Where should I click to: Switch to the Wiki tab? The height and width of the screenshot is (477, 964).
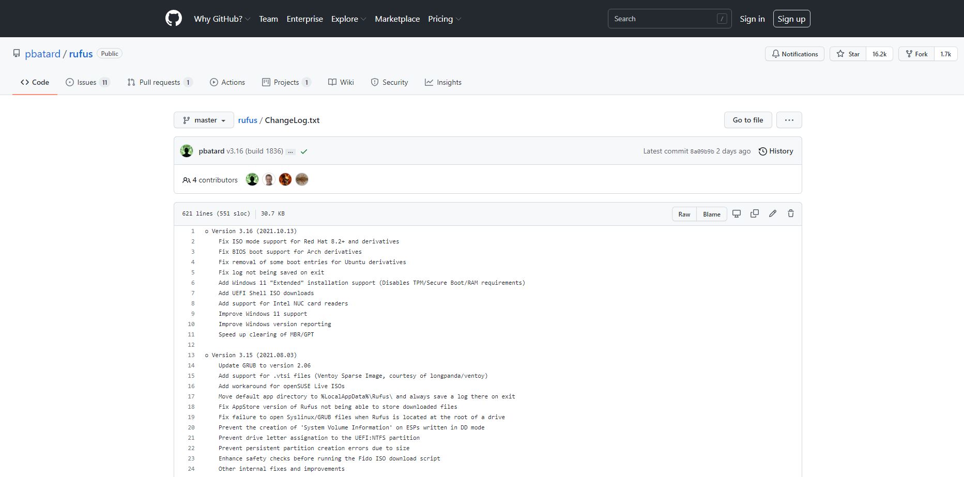(341, 82)
